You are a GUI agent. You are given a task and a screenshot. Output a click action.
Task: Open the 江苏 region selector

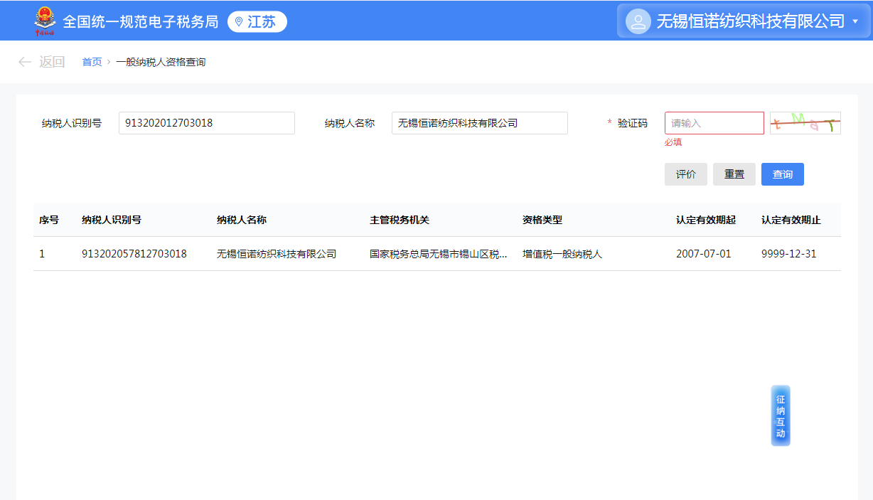click(x=257, y=22)
